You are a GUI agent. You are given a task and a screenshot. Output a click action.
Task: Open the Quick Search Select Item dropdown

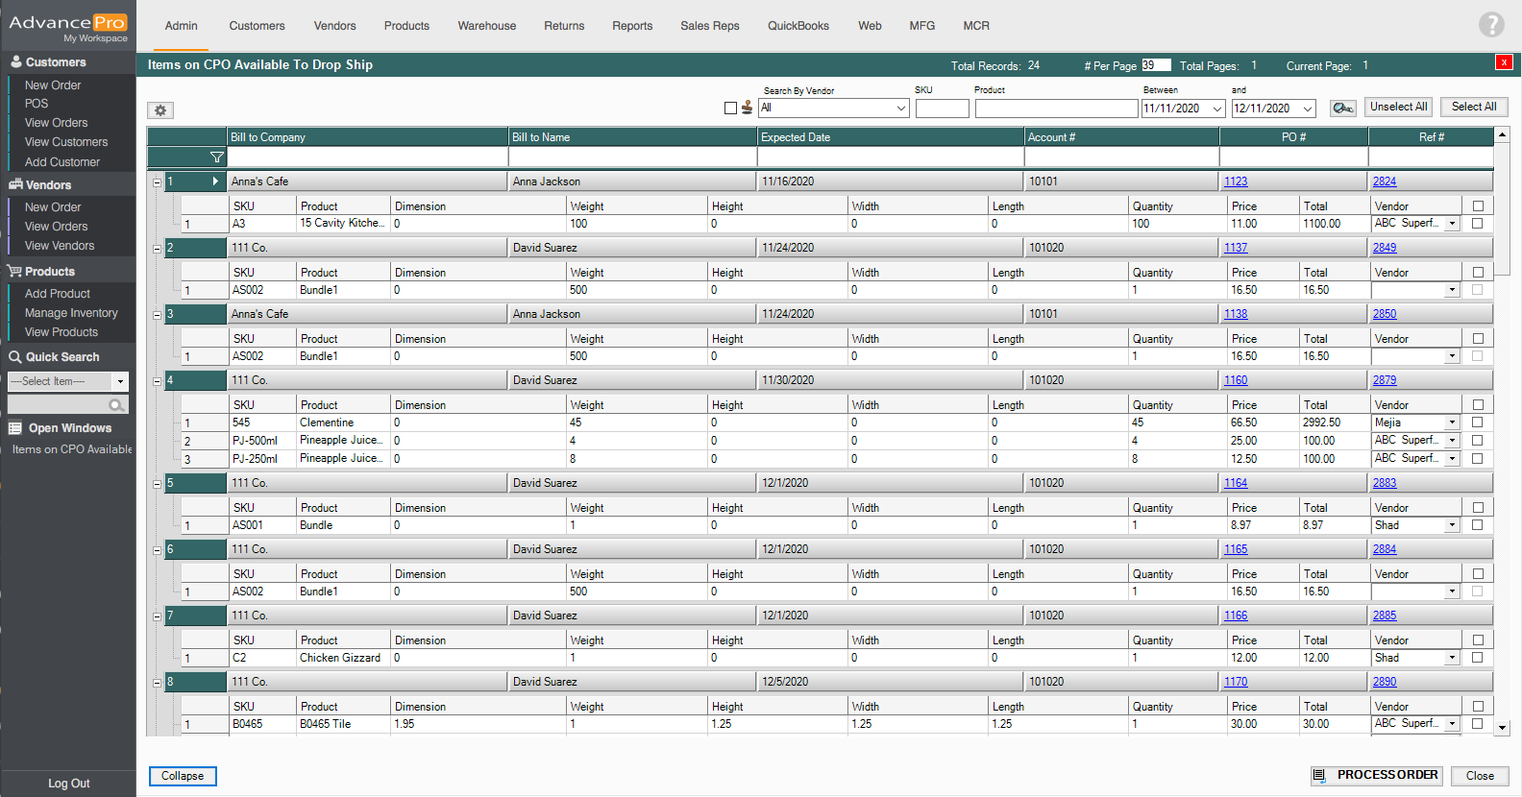(x=120, y=382)
